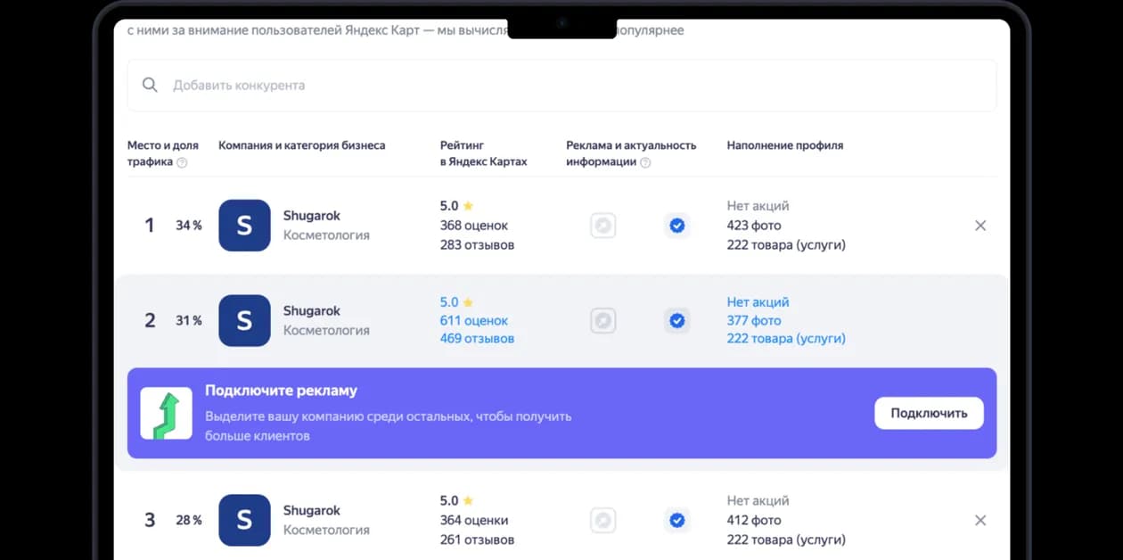Viewport: 1123px width, 560px height.
Task: Click '423 фото' text
Action: 754,226
